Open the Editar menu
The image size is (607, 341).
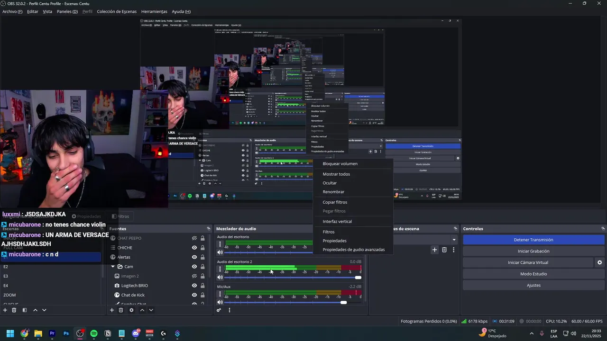(33, 11)
